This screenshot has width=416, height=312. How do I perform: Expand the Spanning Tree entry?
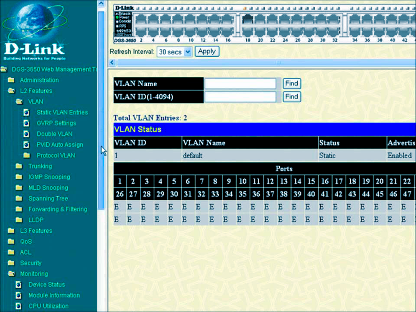click(48, 198)
